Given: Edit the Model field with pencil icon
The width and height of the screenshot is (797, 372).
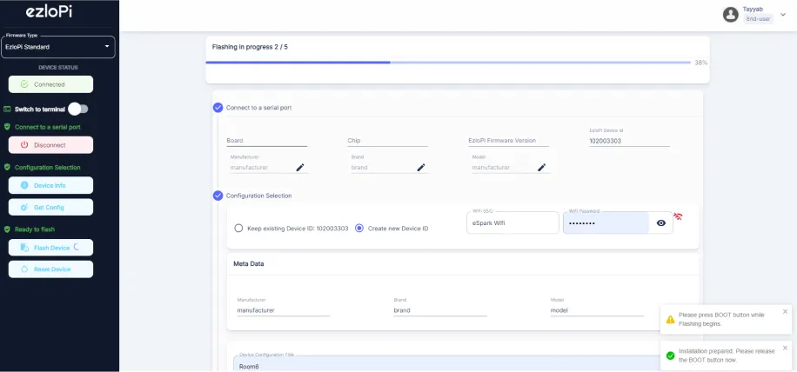Looking at the screenshot, I should (542, 168).
